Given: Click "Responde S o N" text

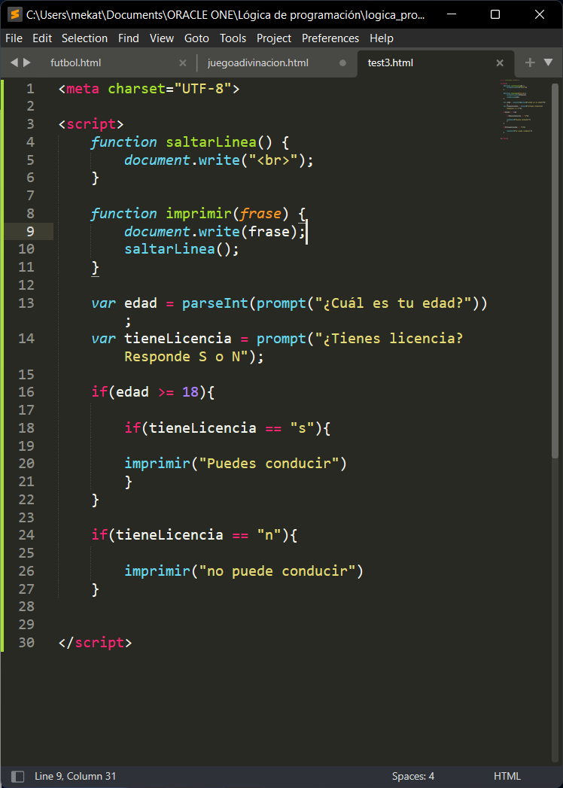Looking at the screenshot, I should coord(182,357).
